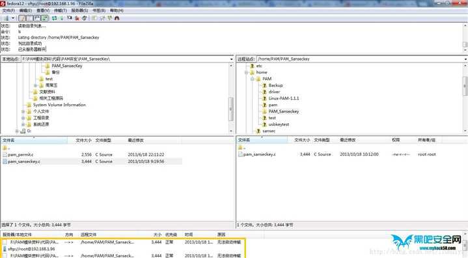Open the 编辑(E) menu
This screenshot has height=258, width=468.
(x=25, y=10)
